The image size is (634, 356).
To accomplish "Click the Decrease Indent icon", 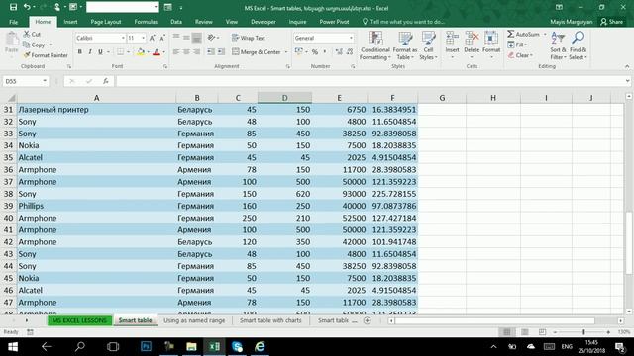I will (x=211, y=52).
